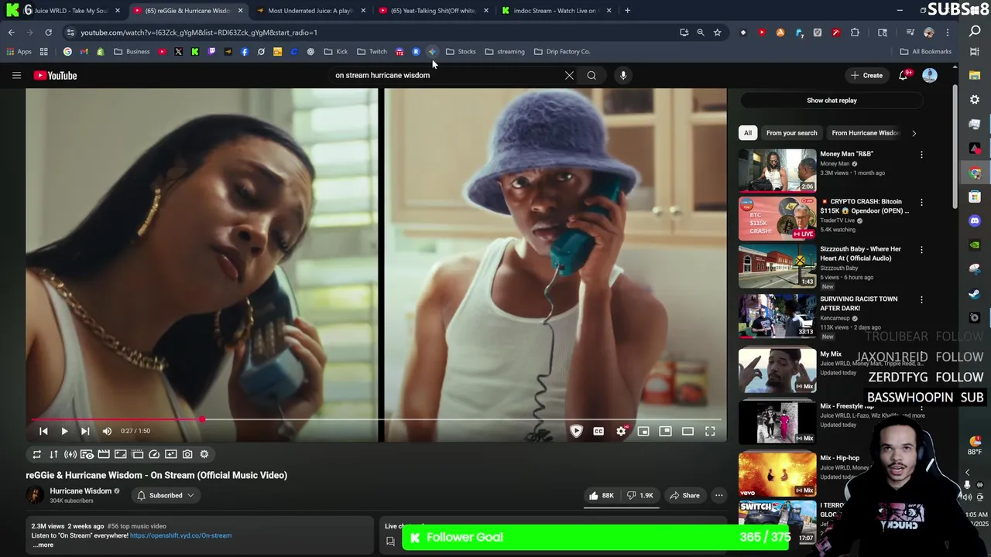This screenshot has height=557, width=991.
Task: Go to the YouTube home logo
Action: click(x=55, y=75)
